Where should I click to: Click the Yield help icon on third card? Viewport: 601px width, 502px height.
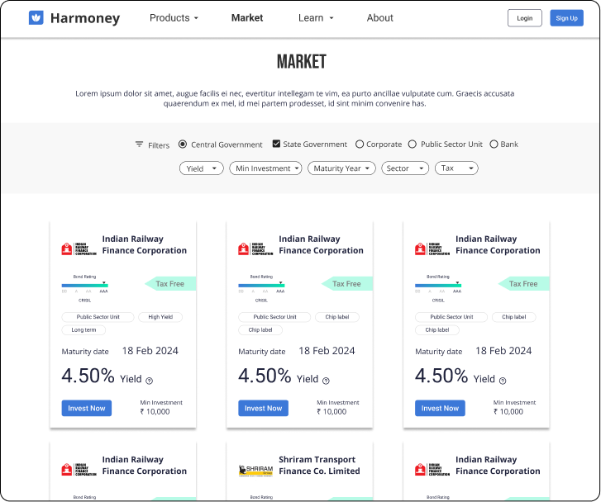[503, 381]
